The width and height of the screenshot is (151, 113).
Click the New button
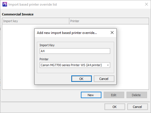(x=91, y=95)
